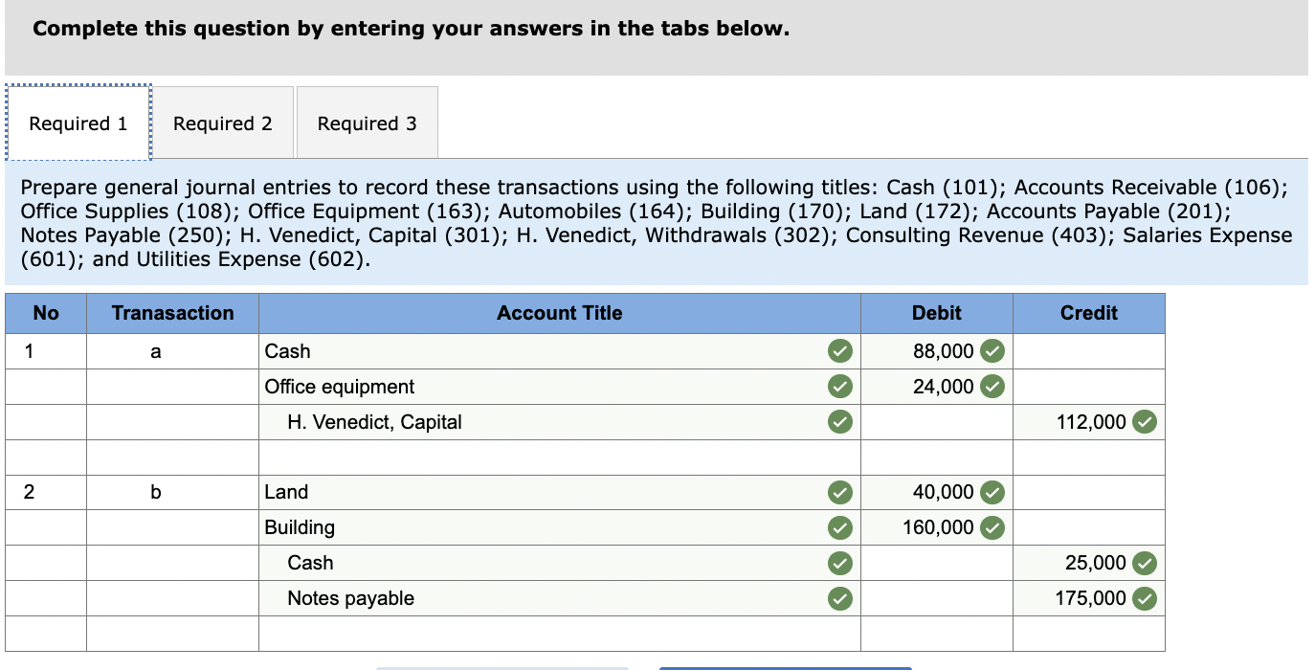Image resolution: width=1315 pixels, height=670 pixels.
Task: Click the checkmark next to the Land account title
Action: 839,492
